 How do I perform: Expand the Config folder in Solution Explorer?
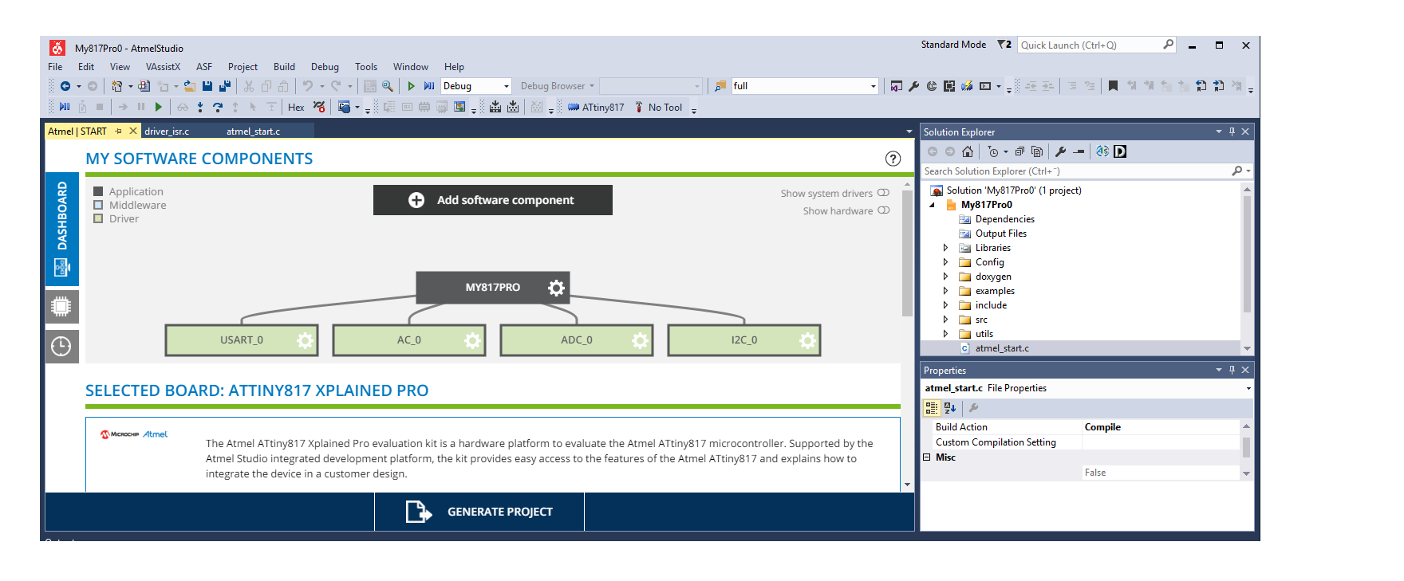pyautogui.click(x=946, y=262)
